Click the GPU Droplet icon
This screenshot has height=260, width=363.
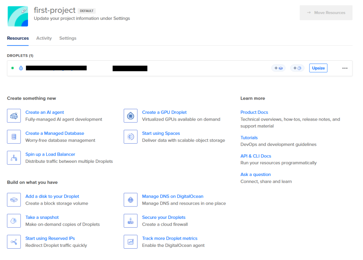coord(130,116)
